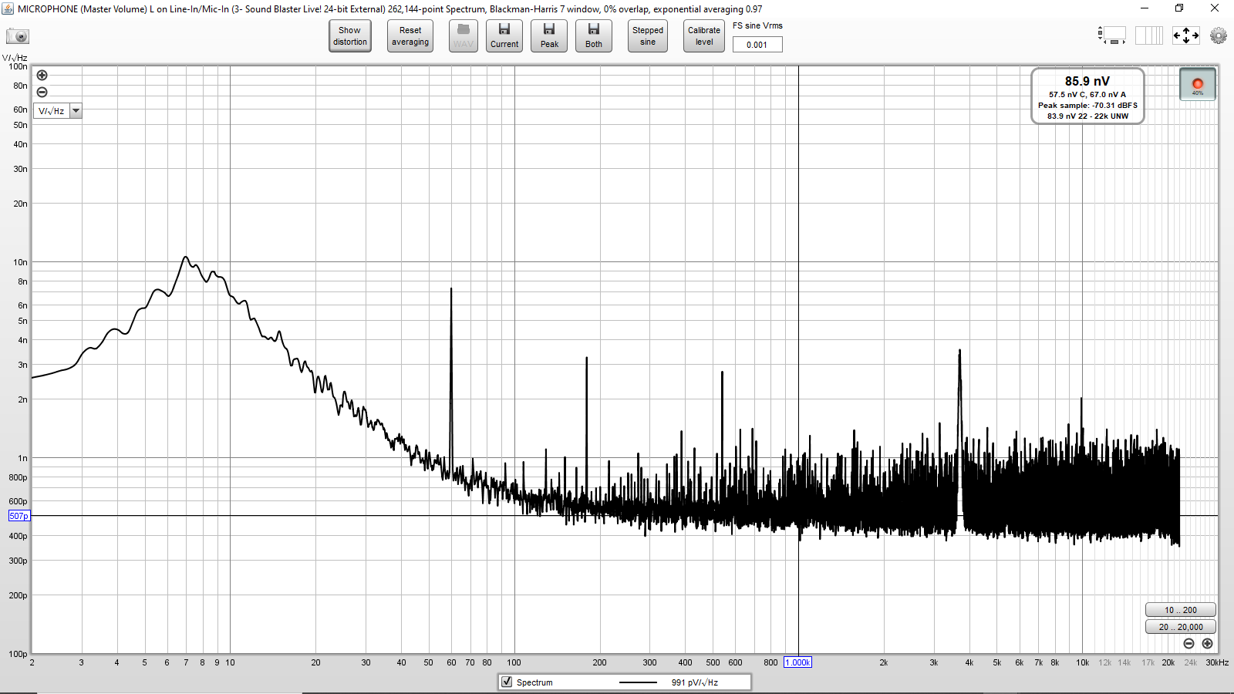Click Show distortion button
This screenshot has height=694, width=1234.
(350, 36)
